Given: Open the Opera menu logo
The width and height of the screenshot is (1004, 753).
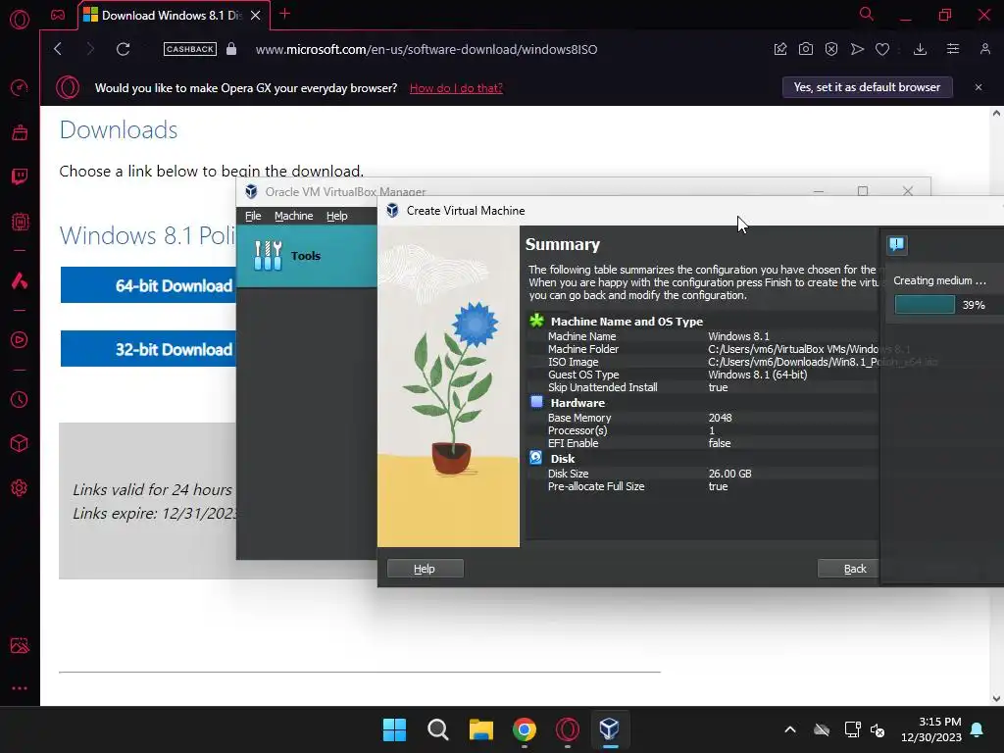Looking at the screenshot, I should pyautogui.click(x=20, y=20).
